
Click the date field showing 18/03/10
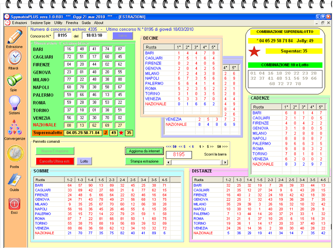point(94,35)
